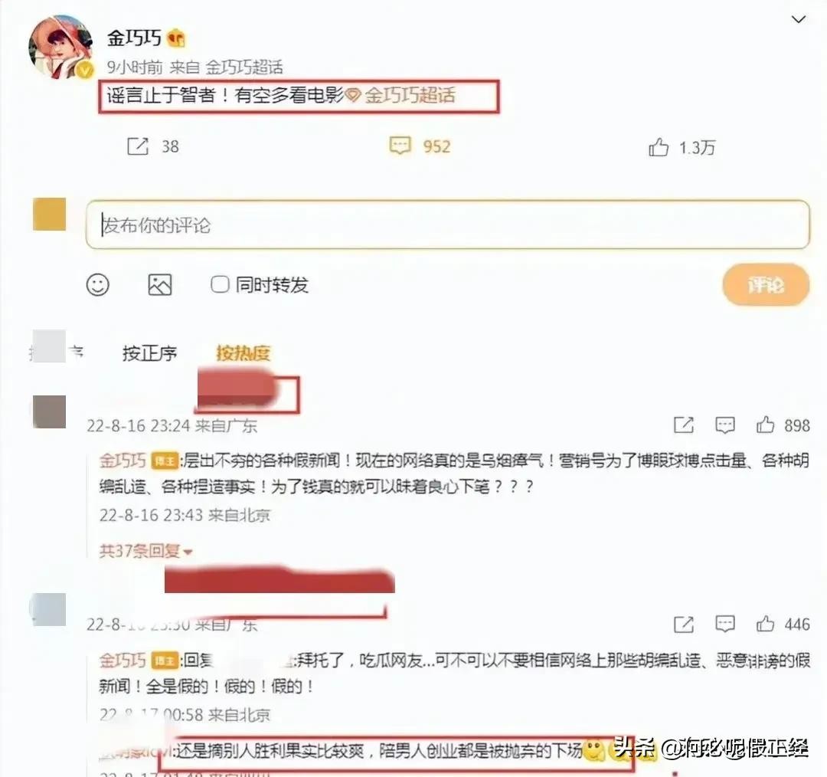827x777 pixels.
Task: Reply icon on the 898-likes comment
Action: 724,425
